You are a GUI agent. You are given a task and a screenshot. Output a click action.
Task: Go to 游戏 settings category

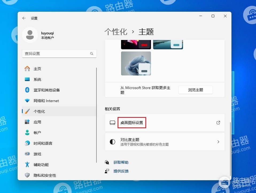[59, 154]
